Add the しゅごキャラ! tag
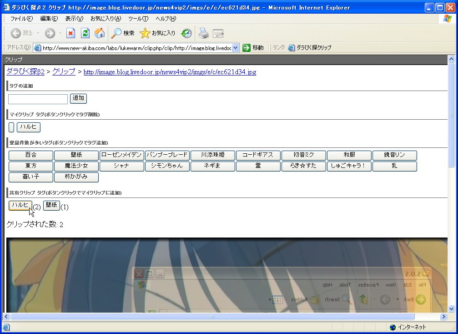458x334 pixels. point(349,166)
